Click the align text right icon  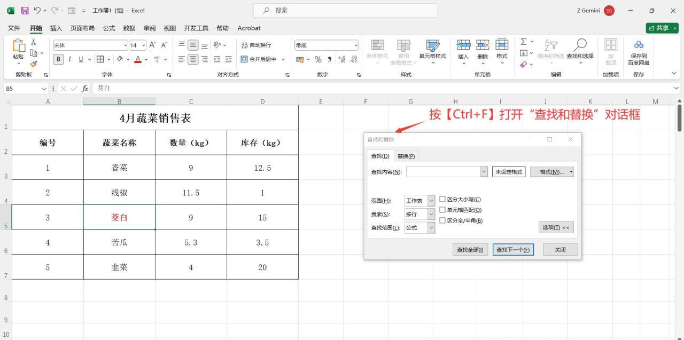(x=204, y=59)
